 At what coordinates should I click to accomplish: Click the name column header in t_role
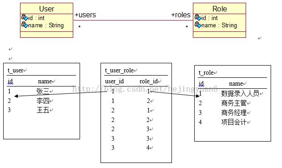(x=236, y=84)
